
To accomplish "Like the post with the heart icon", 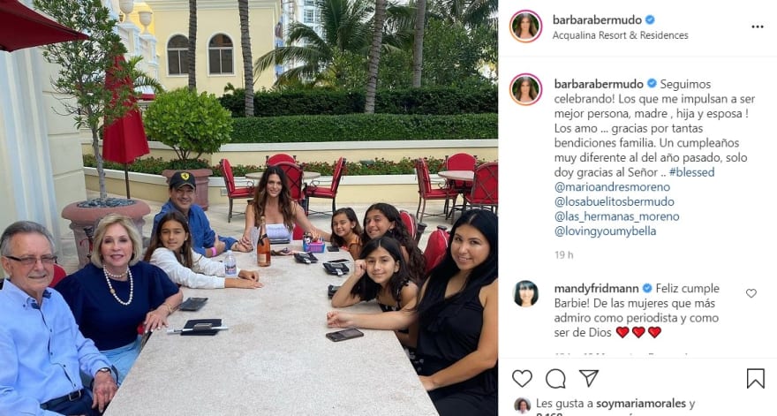I will pyautogui.click(x=522, y=378).
